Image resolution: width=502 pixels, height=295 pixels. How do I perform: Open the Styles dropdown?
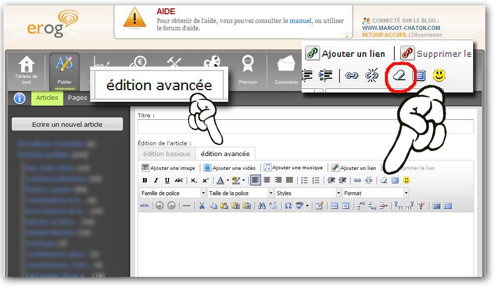308,193
